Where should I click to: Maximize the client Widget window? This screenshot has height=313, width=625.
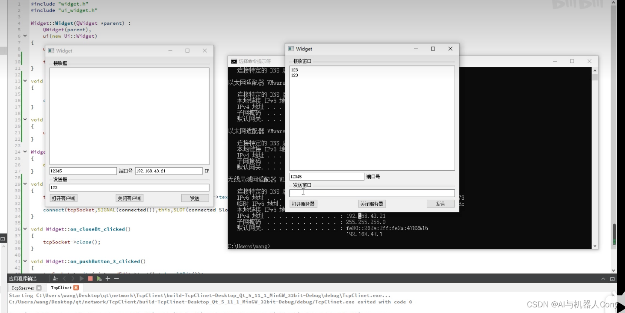click(x=187, y=50)
